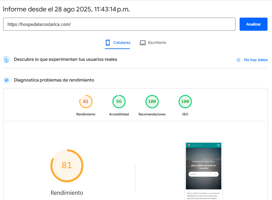Click the info icon next to No hay datos
Image resolution: width=272 pixels, height=200 pixels.
tap(238, 60)
